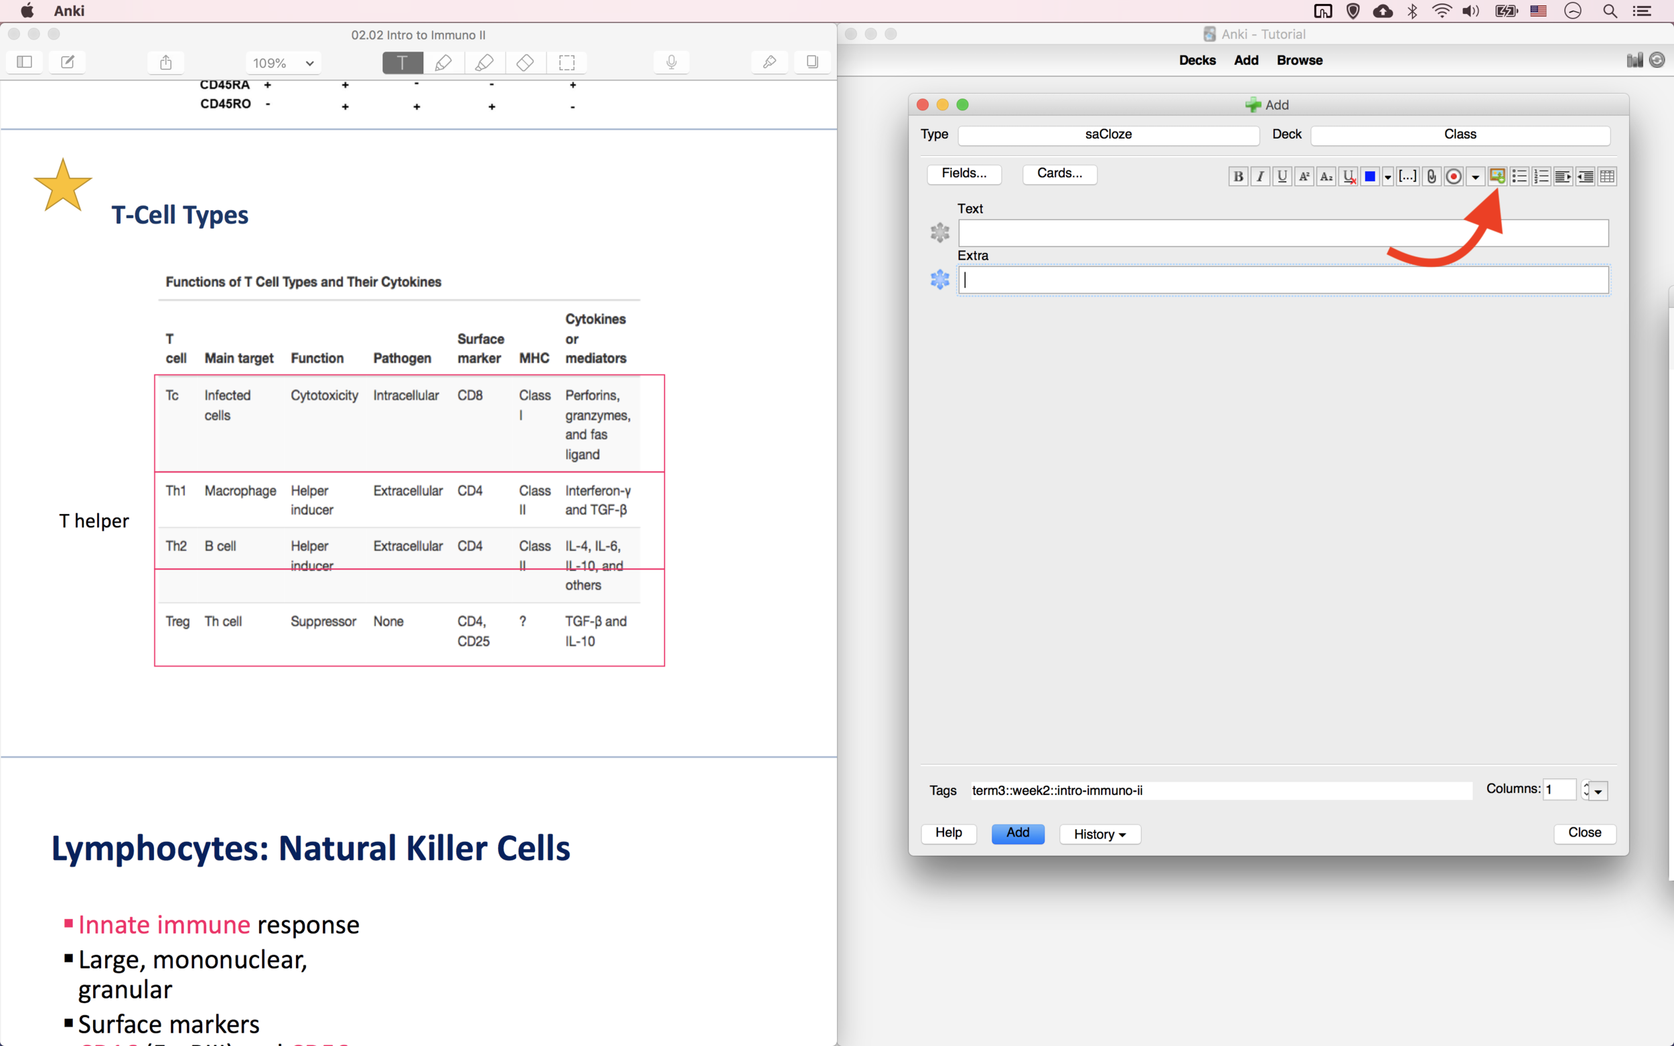Step the Columns count stepper
Image resolution: width=1674 pixels, height=1046 pixels.
[1586, 789]
